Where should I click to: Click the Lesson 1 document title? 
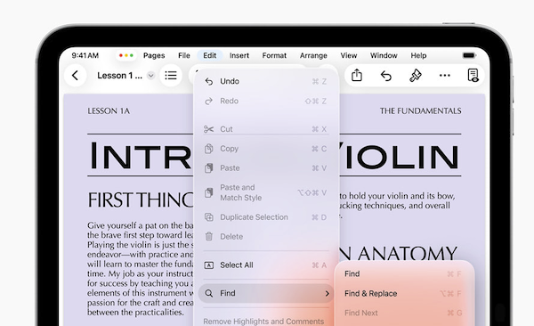[119, 76]
